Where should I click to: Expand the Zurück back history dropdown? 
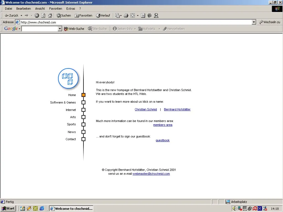click(x=21, y=15)
